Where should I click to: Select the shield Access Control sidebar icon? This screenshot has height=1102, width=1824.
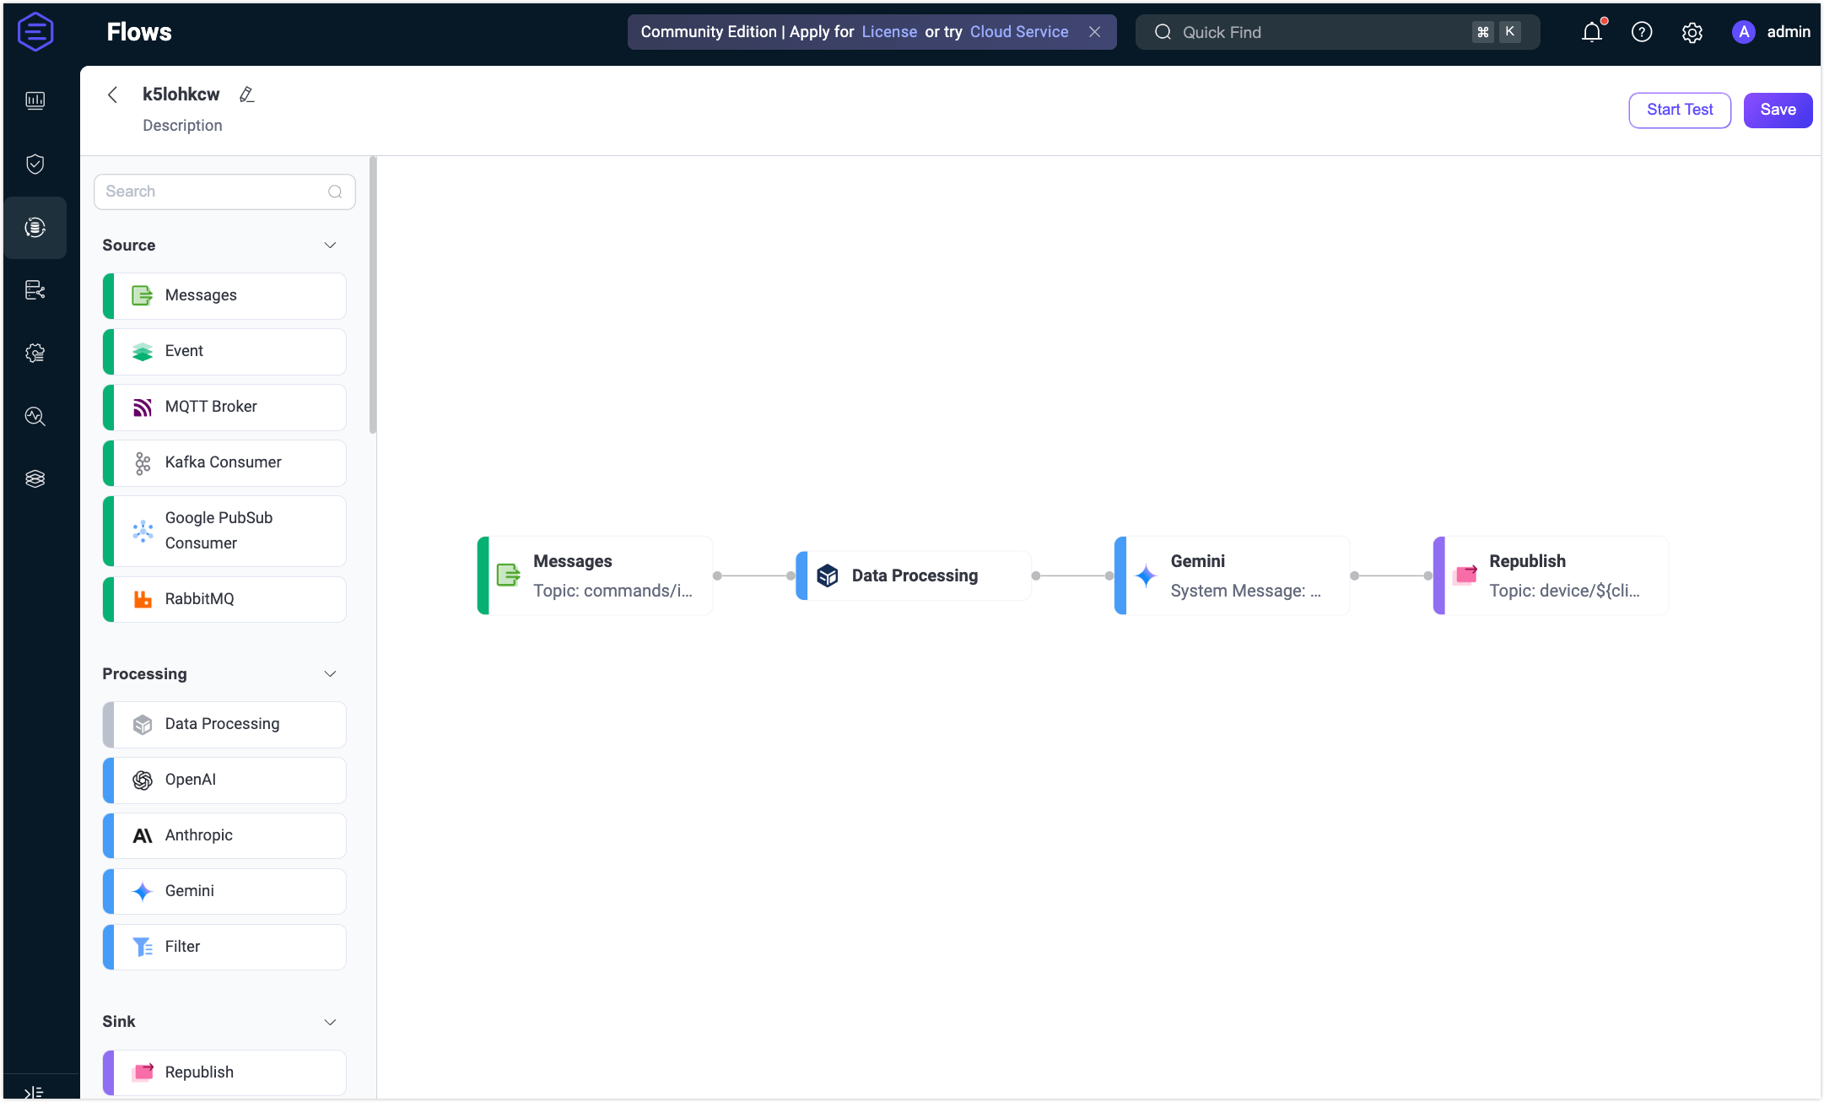(35, 164)
